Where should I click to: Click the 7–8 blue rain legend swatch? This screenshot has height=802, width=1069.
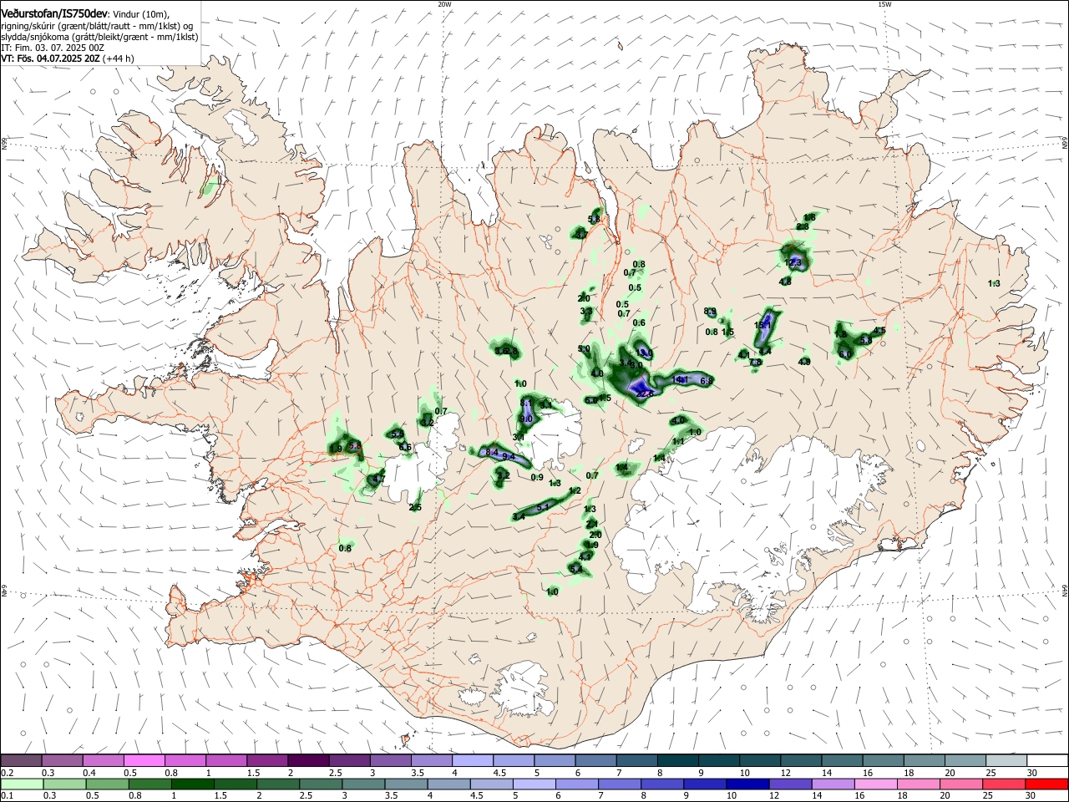point(619,784)
